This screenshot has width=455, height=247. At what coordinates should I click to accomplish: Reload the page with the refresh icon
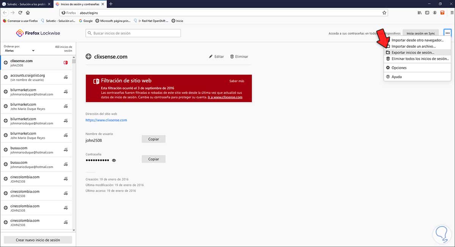pos(20,13)
